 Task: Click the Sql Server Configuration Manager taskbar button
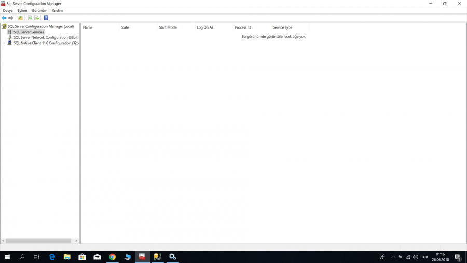[142, 257]
